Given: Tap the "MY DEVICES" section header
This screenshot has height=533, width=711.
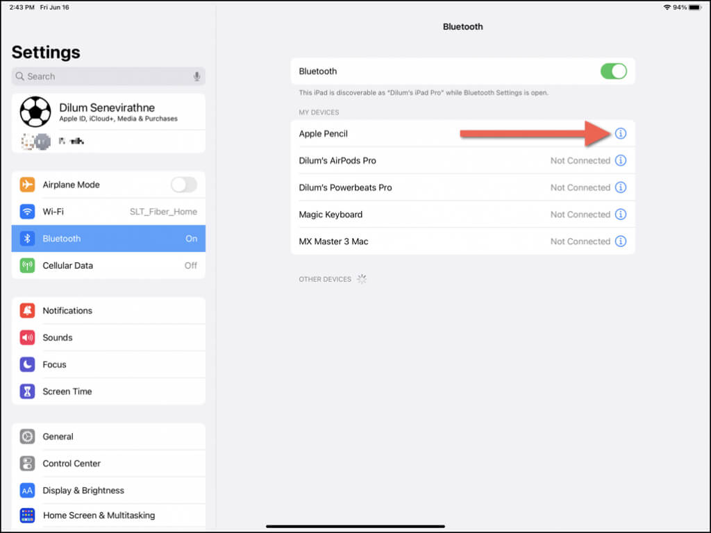Looking at the screenshot, I should click(x=319, y=112).
